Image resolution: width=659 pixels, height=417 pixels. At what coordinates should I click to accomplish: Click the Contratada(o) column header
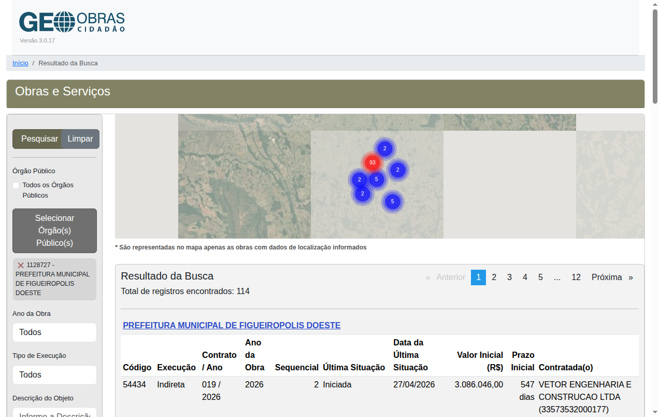[566, 368]
